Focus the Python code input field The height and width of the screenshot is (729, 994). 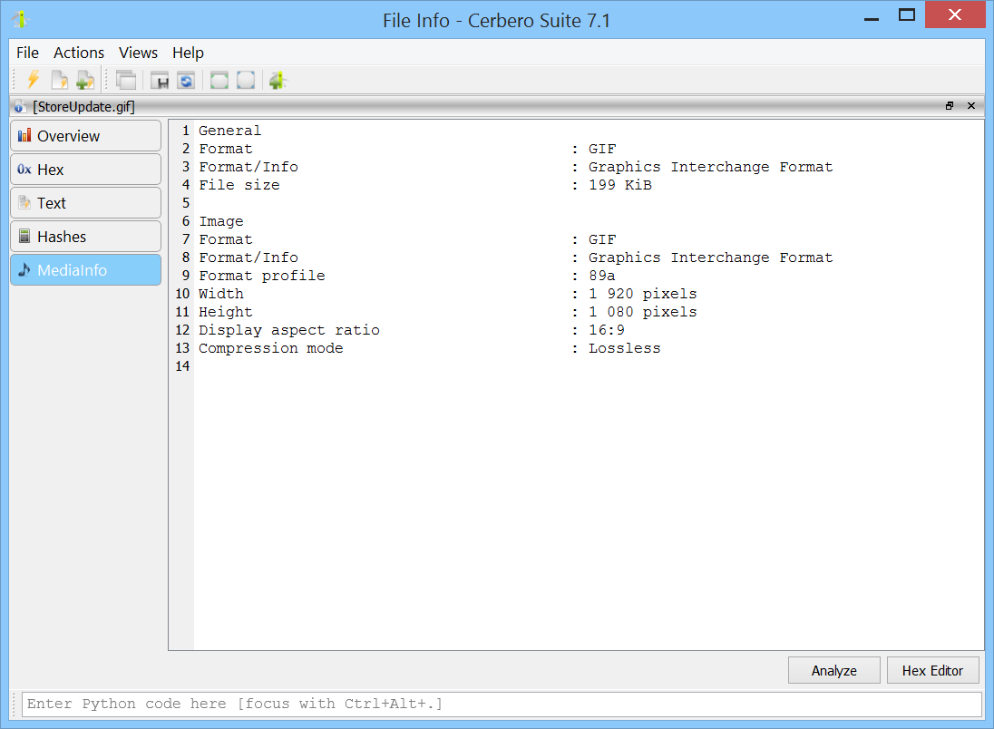click(501, 704)
